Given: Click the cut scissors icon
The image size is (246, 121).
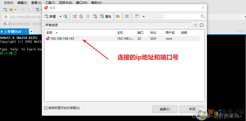Looking at the screenshot, I should pos(74,16).
